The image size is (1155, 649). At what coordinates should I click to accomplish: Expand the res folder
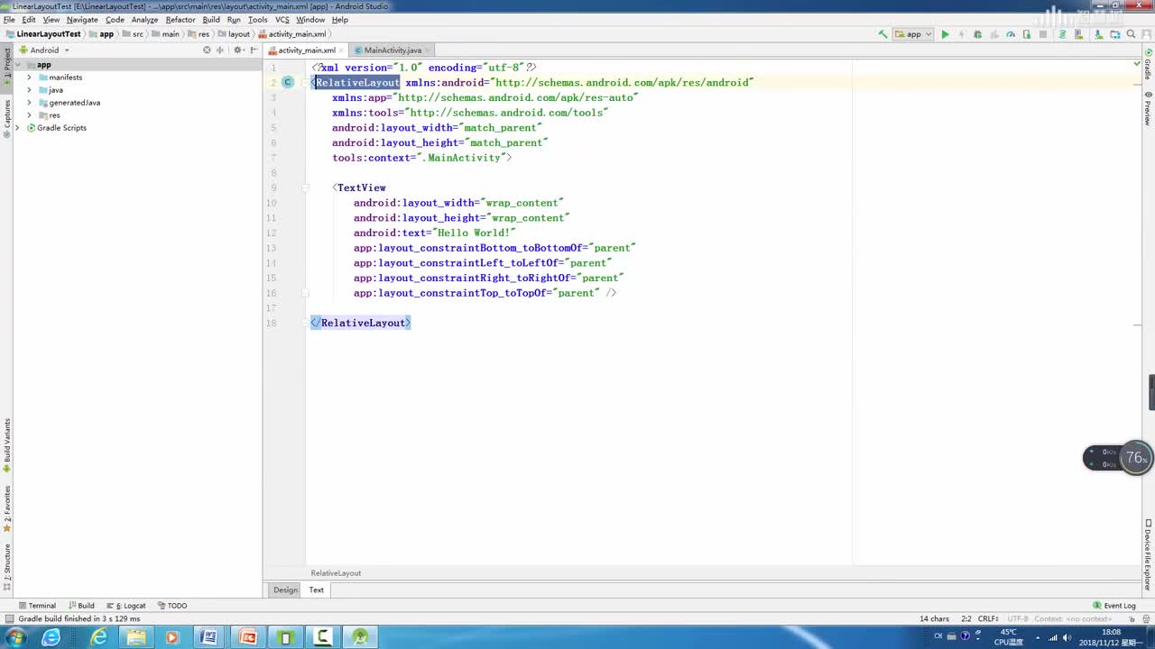click(x=29, y=115)
